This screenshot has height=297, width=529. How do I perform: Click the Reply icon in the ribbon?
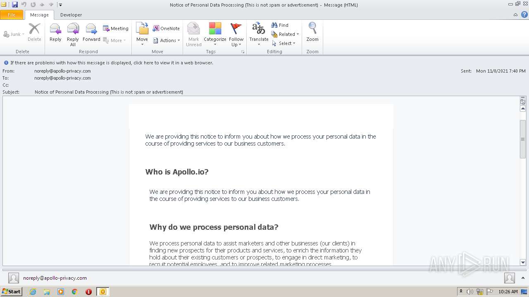tap(55, 33)
